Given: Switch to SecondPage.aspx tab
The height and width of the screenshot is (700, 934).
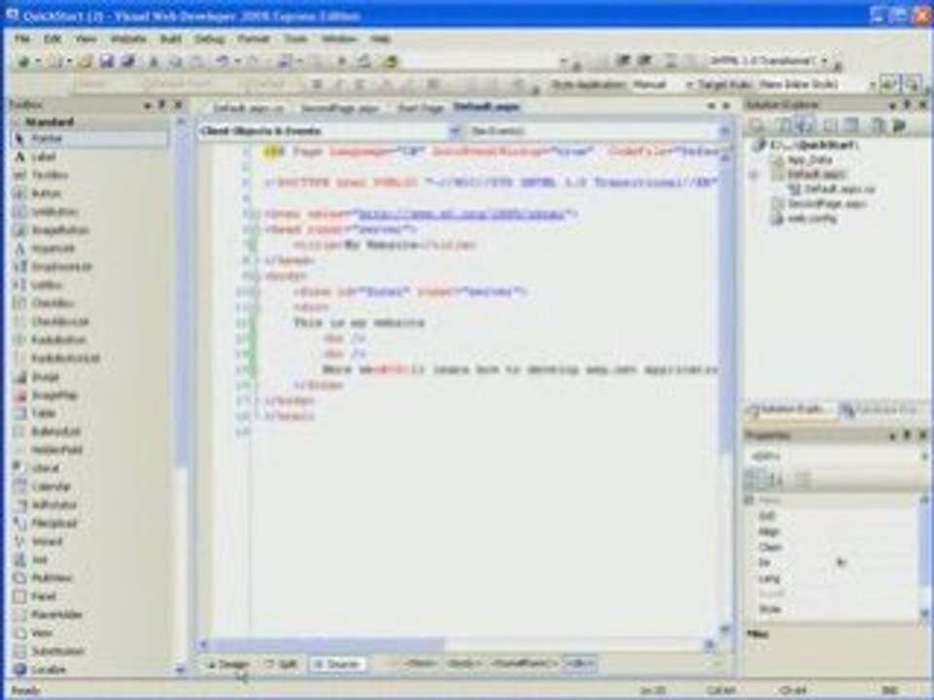Looking at the screenshot, I should click(340, 108).
